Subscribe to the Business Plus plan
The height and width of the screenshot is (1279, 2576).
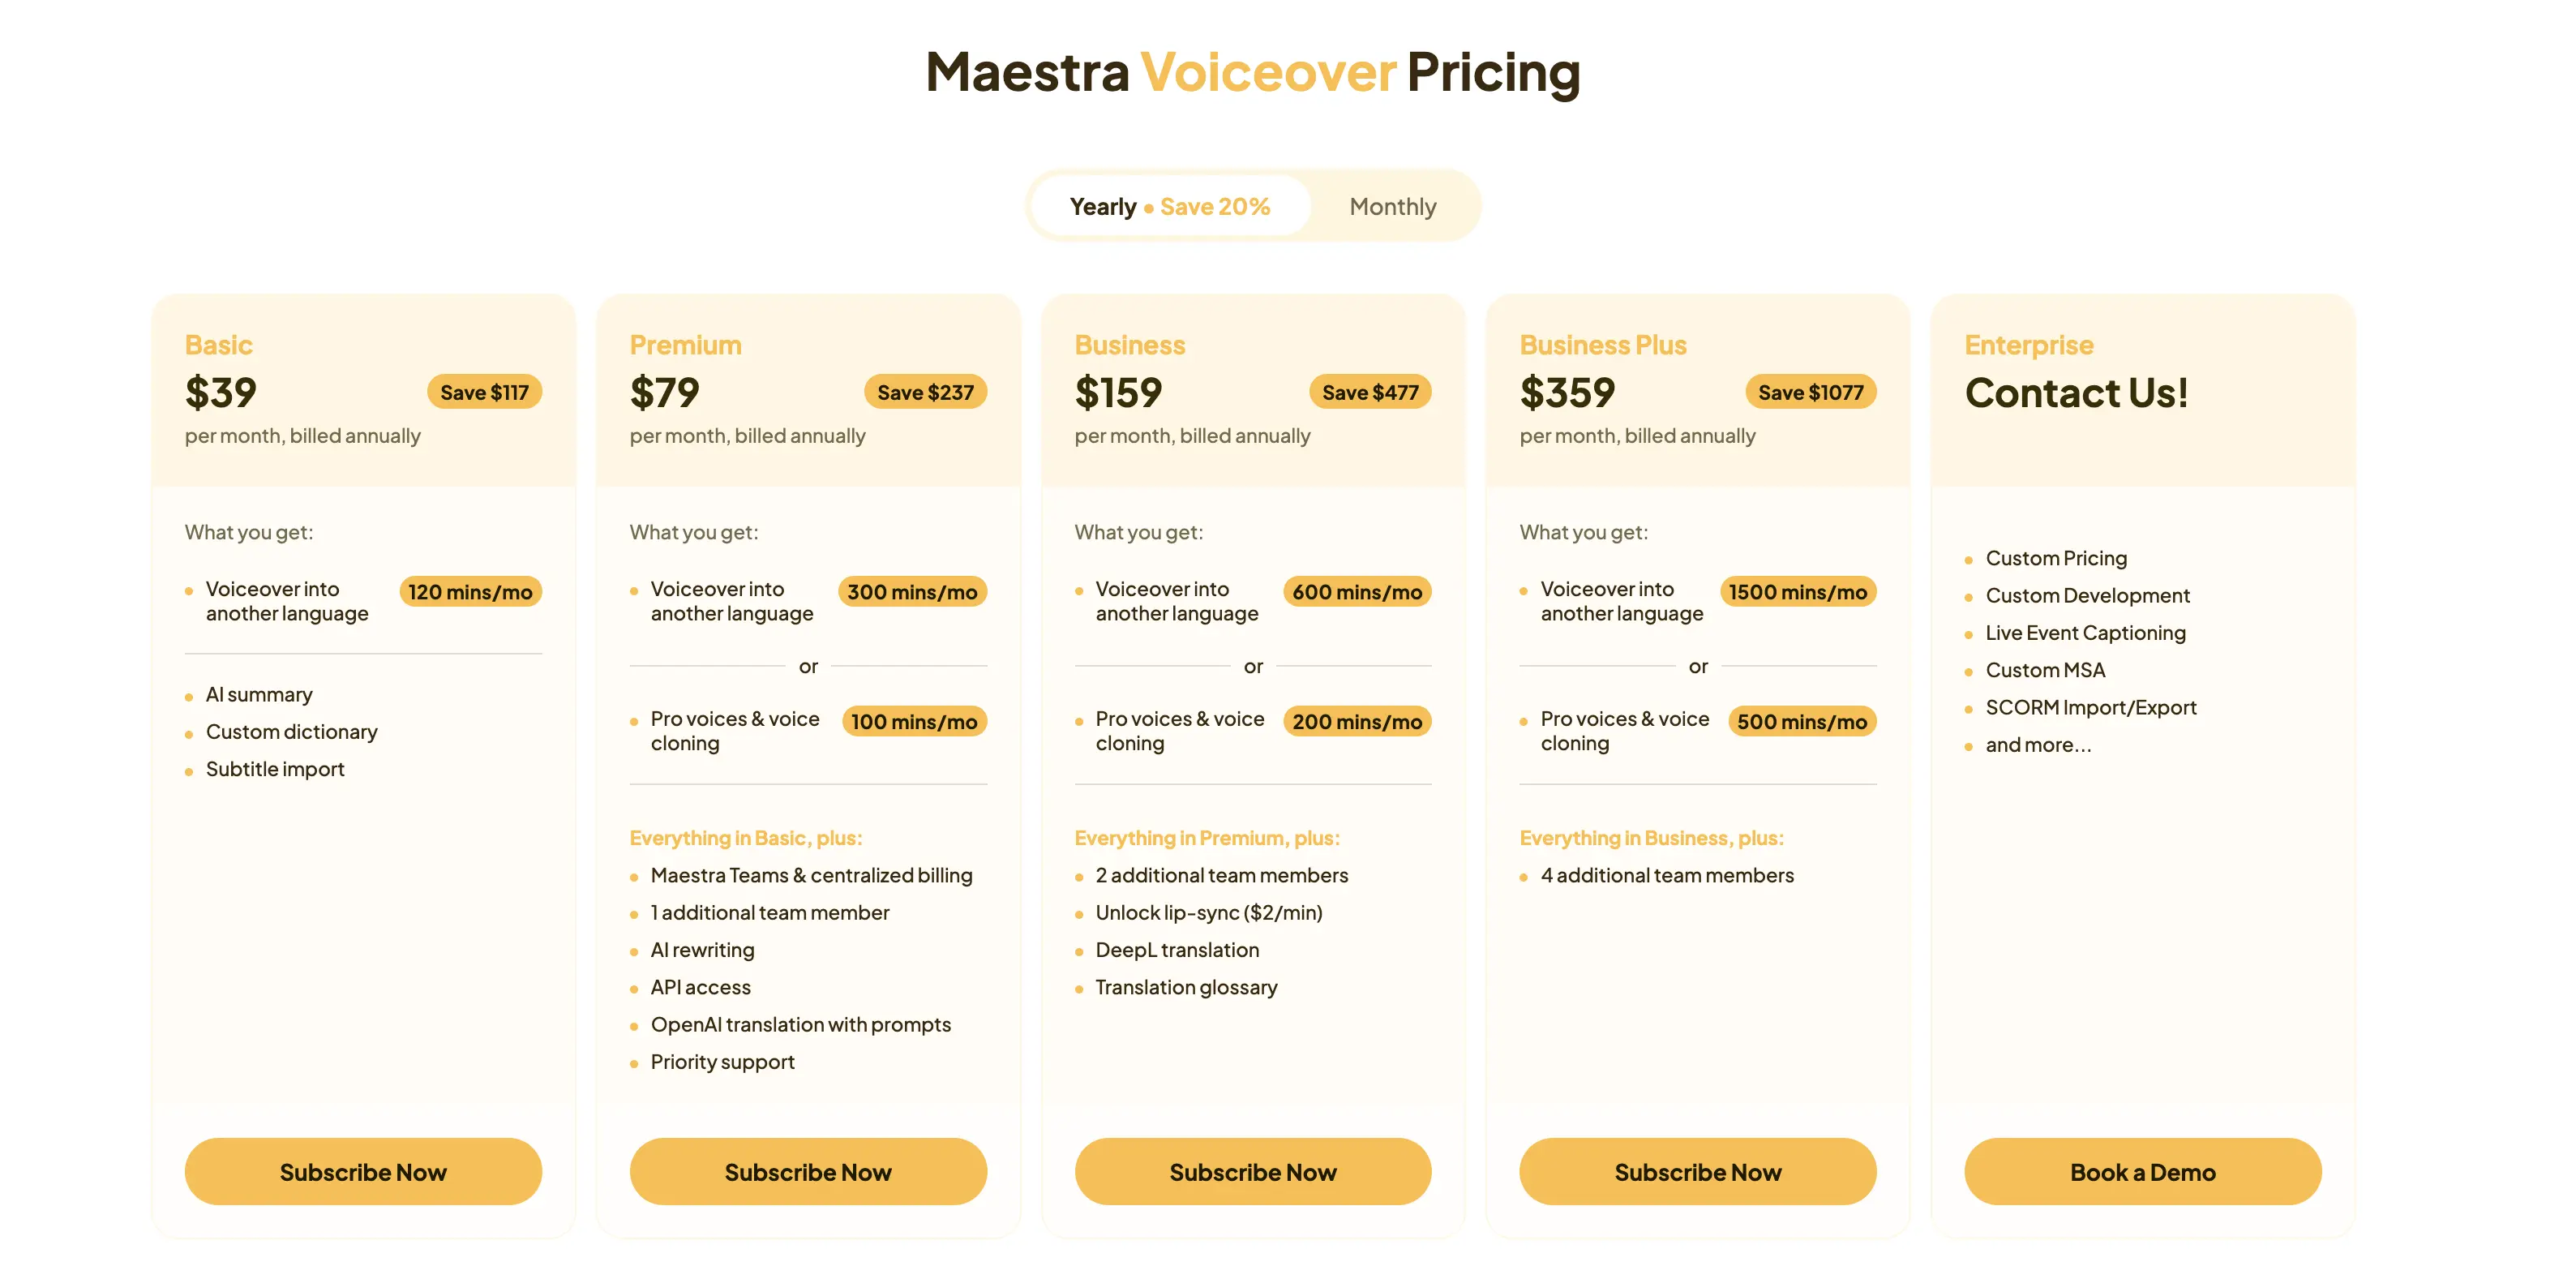[1697, 1171]
